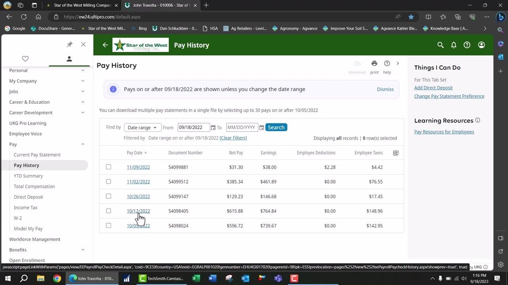Pin the navigation menu
This screenshot has width=508, height=285.
(x=69, y=44)
